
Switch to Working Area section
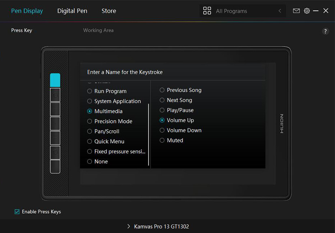point(98,30)
